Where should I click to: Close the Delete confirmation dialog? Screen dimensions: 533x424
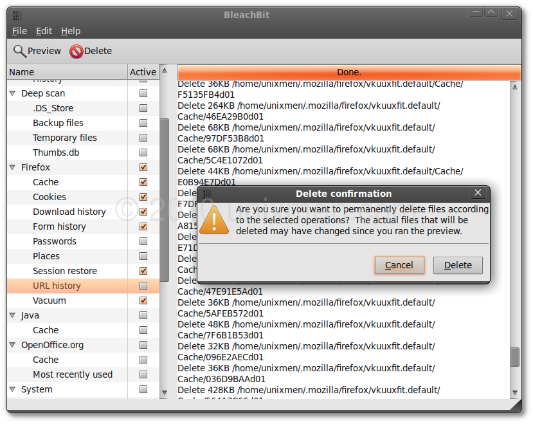[478, 192]
